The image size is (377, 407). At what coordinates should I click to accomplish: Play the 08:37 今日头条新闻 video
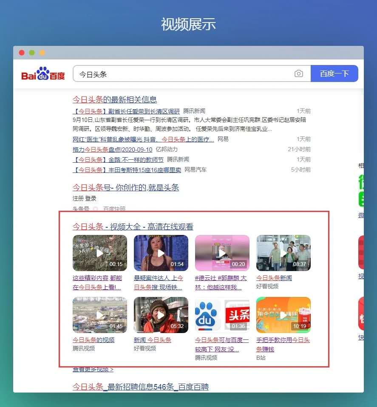[283, 252]
